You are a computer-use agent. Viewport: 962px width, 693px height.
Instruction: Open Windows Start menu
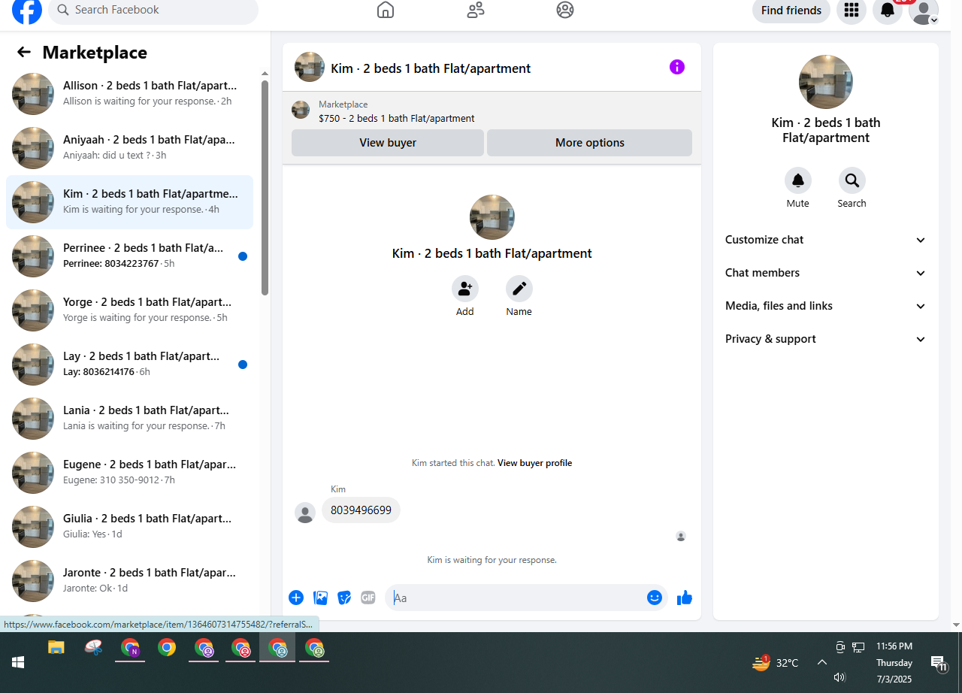[x=18, y=662]
